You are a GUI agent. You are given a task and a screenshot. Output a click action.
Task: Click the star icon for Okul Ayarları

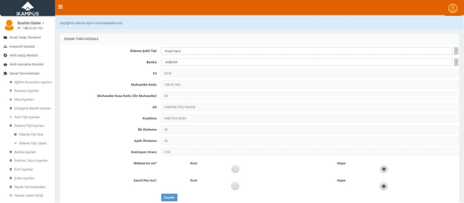[11, 100]
